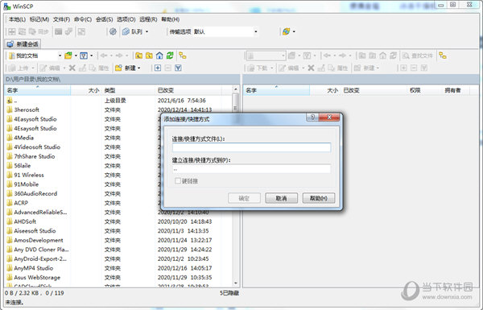Viewport: 483px width, 310px height.
Task: Expand the local filter dropdown arrow
Action: (x=92, y=56)
